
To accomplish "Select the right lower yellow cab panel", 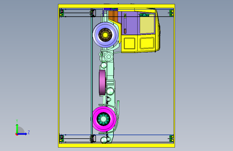I will pos(147,43).
